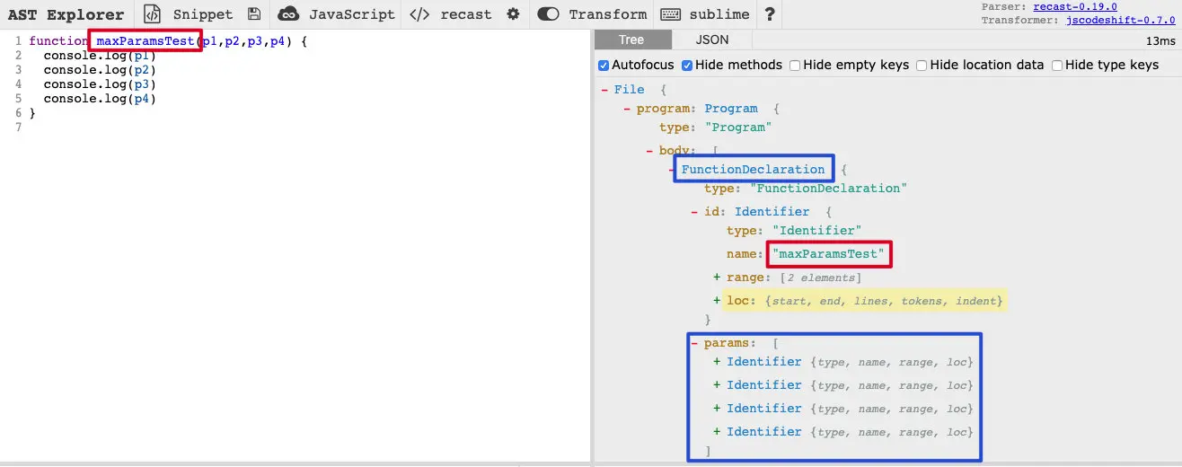Open help question mark icon
1182x467 pixels.
770,14
